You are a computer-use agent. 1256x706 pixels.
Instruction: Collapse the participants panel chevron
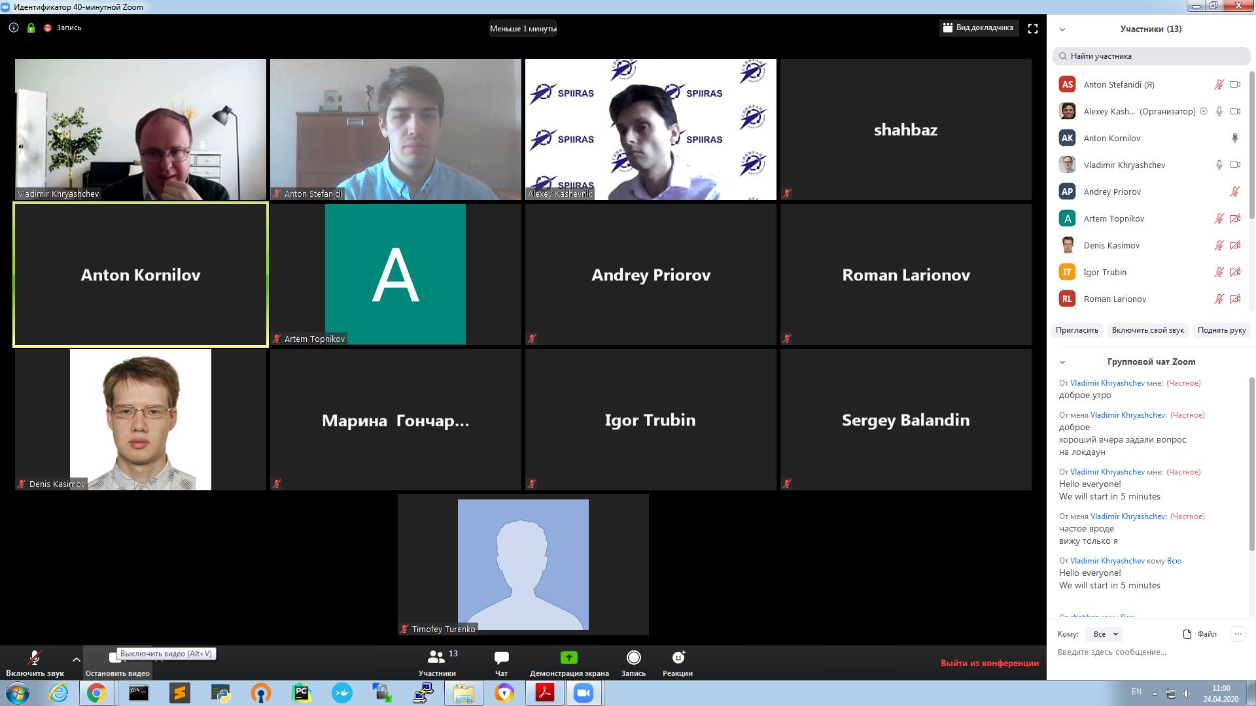tap(1062, 29)
